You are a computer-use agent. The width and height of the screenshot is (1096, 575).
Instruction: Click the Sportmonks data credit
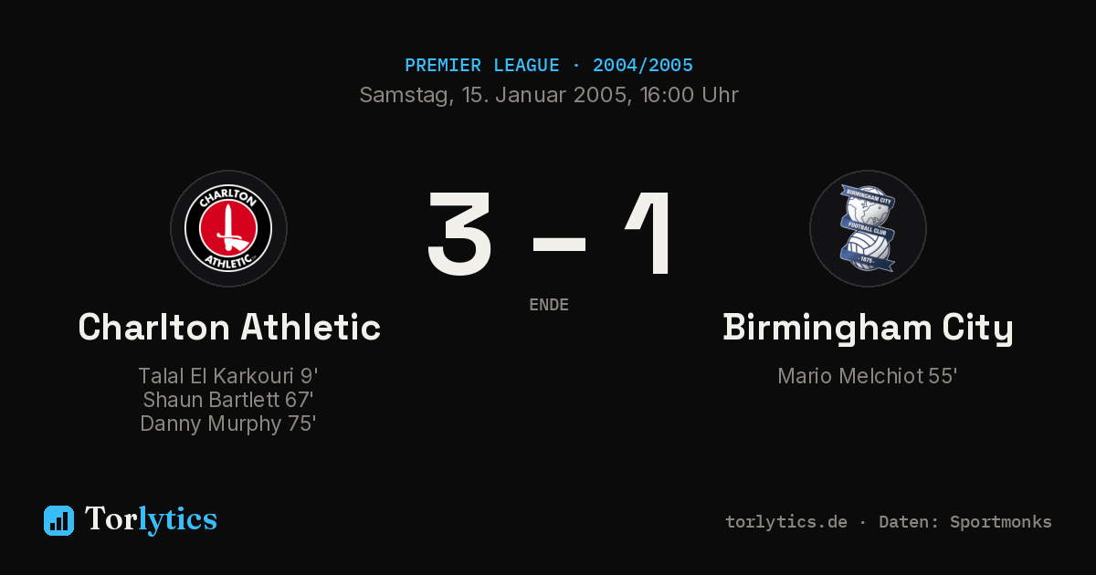[x=964, y=522]
